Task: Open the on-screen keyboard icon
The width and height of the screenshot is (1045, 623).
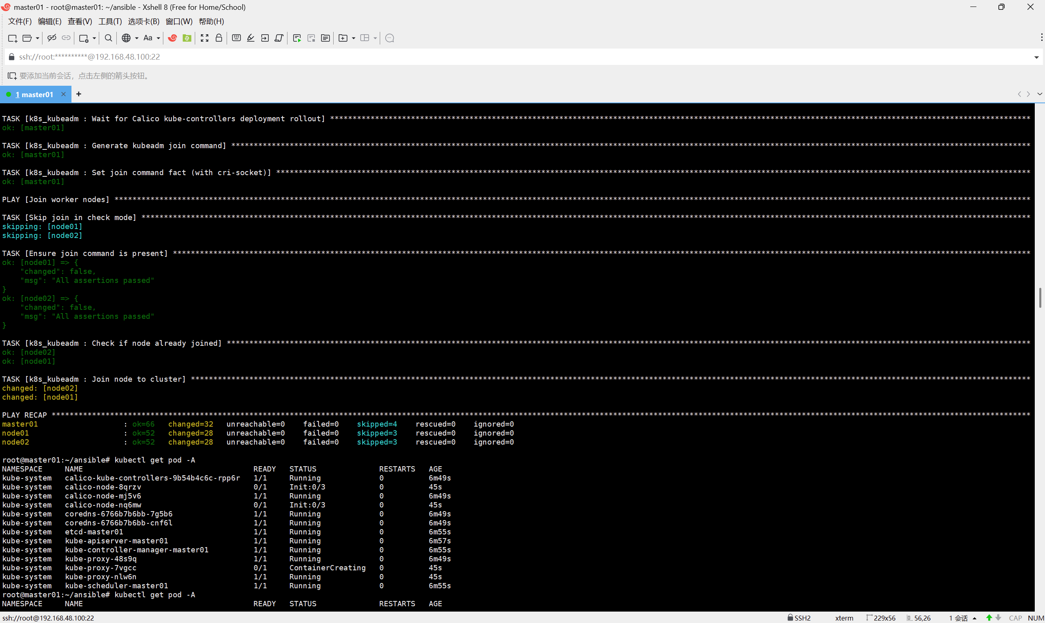Action: click(x=236, y=38)
